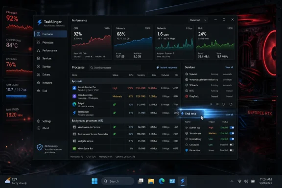This screenshot has width=282, height=188.
Task: Click the TaskSlinger process row icon
Action: [x=74, y=113]
